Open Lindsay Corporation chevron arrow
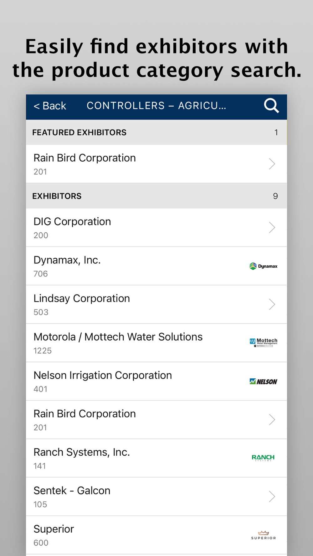This screenshot has height=556, width=313. tap(272, 304)
